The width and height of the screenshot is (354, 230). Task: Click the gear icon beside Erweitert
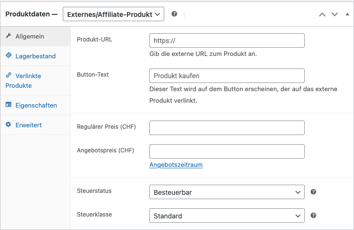(x=9, y=125)
